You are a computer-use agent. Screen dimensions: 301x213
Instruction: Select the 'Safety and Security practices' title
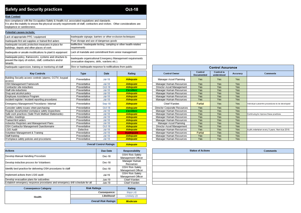tap(34, 9)
